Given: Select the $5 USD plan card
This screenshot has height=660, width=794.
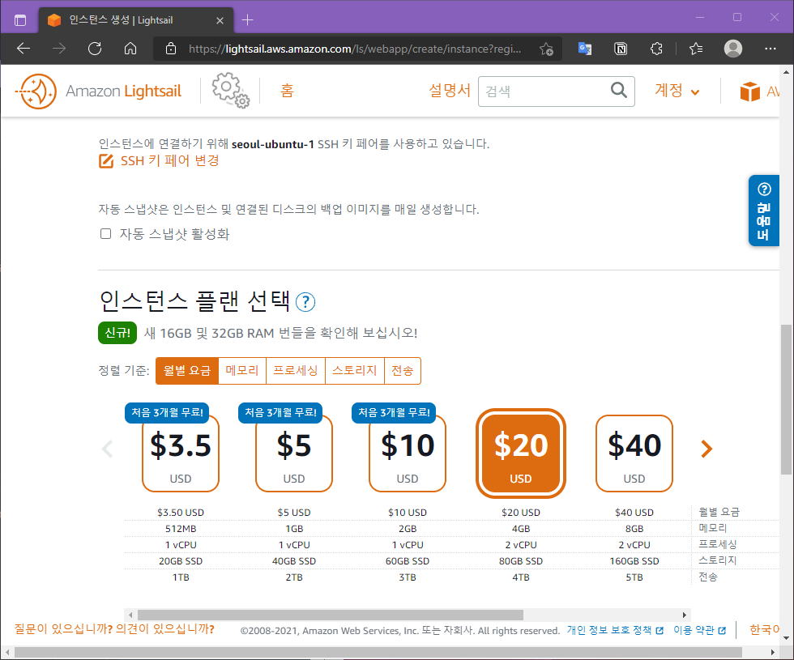Looking at the screenshot, I should click(294, 453).
